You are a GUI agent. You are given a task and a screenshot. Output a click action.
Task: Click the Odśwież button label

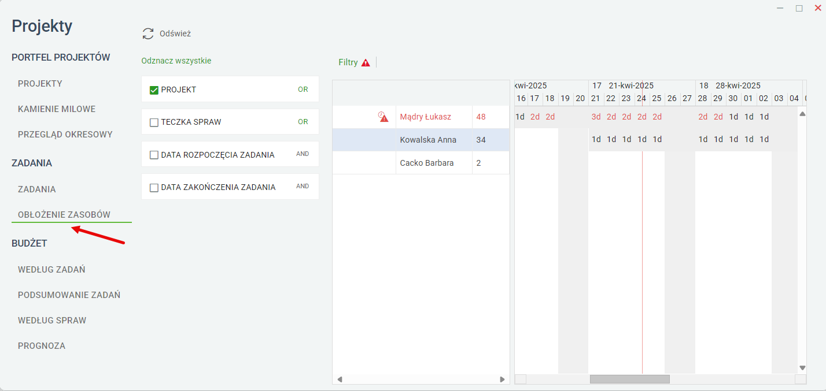coord(175,33)
